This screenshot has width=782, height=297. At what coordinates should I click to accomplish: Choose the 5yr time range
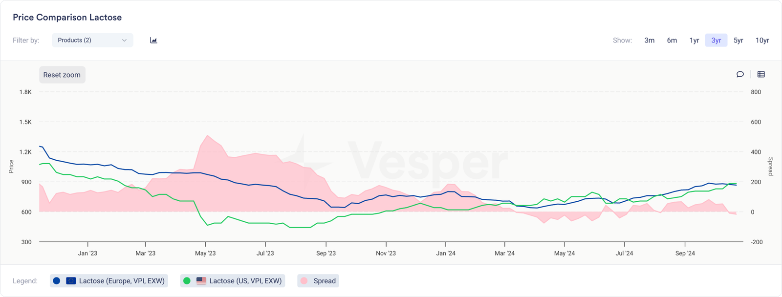click(x=738, y=40)
